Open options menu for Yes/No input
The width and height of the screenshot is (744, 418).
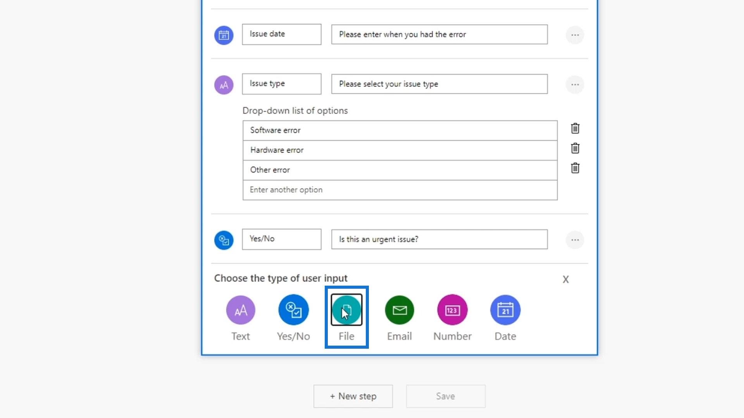click(575, 240)
